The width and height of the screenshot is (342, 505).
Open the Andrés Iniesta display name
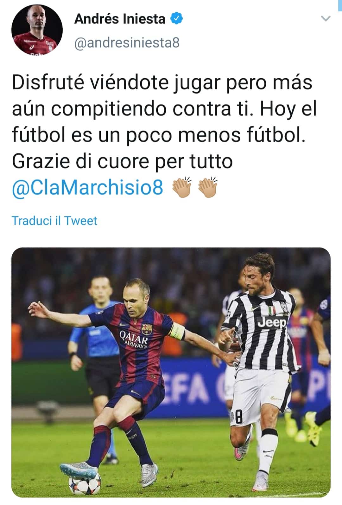click(120, 19)
